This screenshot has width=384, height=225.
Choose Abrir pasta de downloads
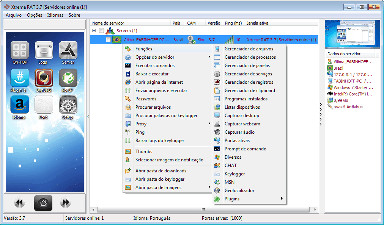167,171
